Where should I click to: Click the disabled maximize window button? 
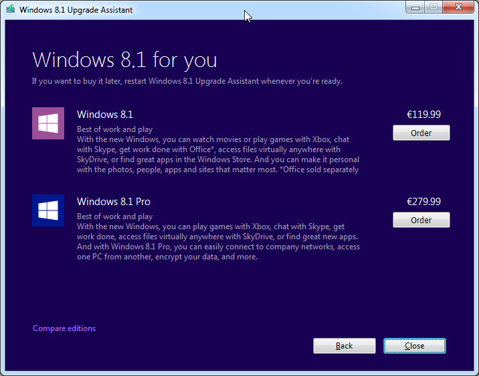click(x=434, y=7)
